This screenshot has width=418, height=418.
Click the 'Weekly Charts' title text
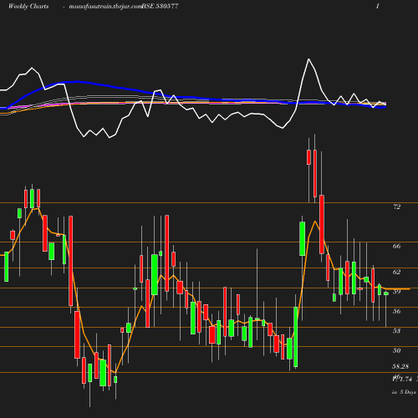28,6
